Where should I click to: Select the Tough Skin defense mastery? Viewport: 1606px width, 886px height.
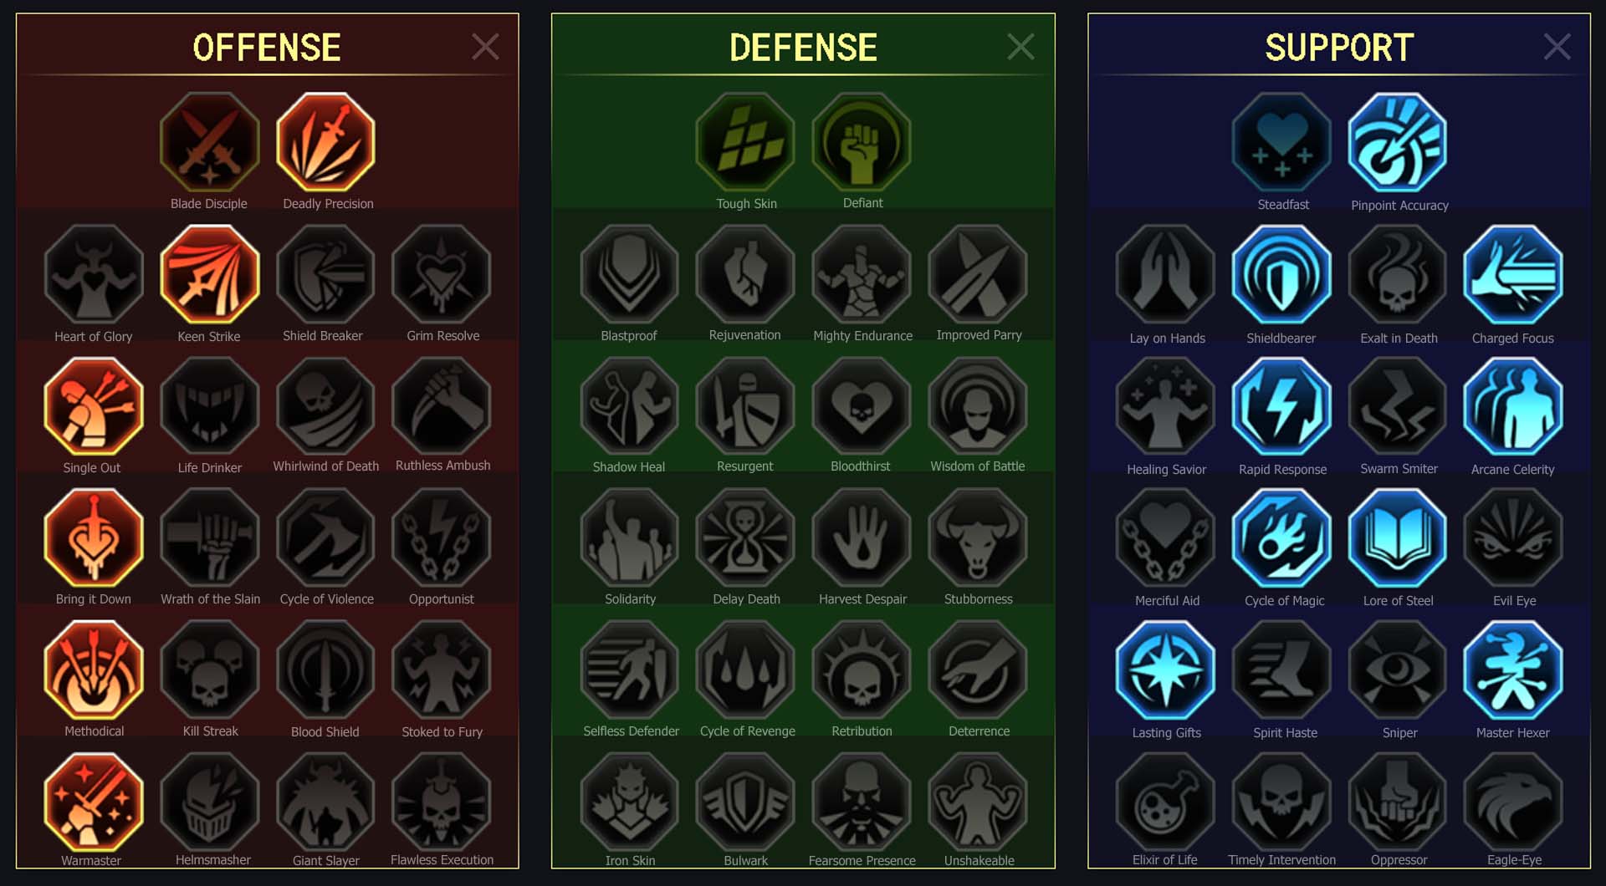point(745,142)
